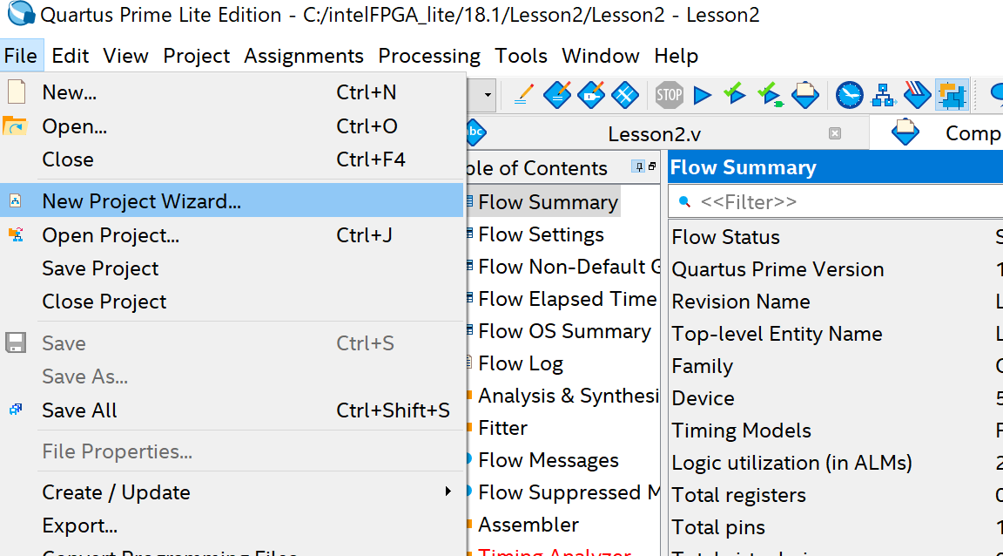Open the RTL Viewer hierarchy icon
Image resolution: width=1003 pixels, height=556 pixels.
(884, 96)
